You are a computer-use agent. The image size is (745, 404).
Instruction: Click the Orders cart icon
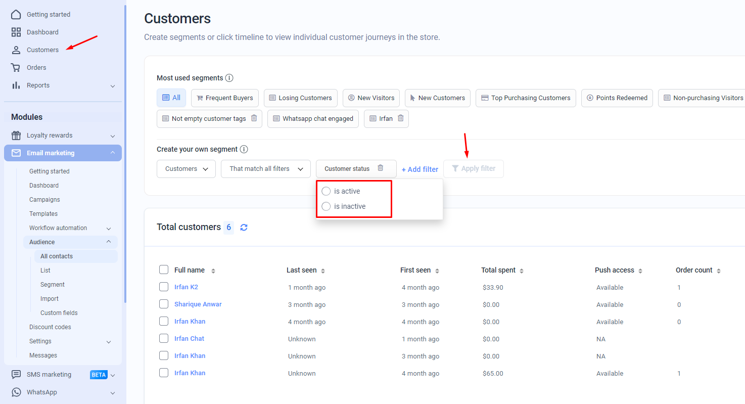click(x=16, y=67)
